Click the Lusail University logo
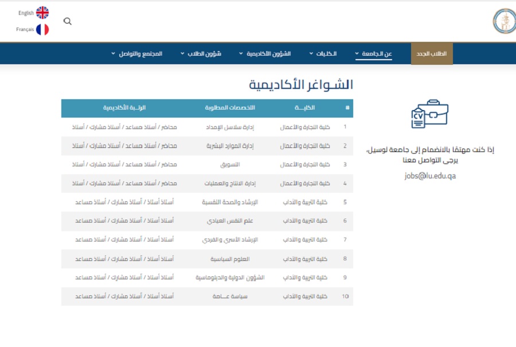This screenshot has width=516, height=347. coord(503,21)
